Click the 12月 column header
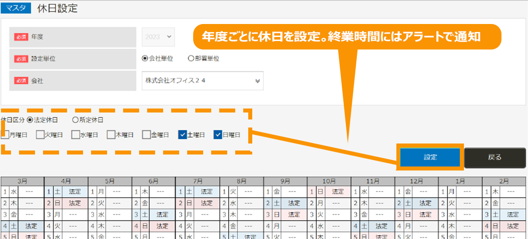Screen dimensions: 528x239 416,181
